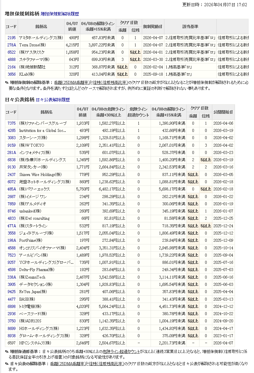
Task: Click stock code 2195 for アミタホールディングス
Action: click(11, 38)
